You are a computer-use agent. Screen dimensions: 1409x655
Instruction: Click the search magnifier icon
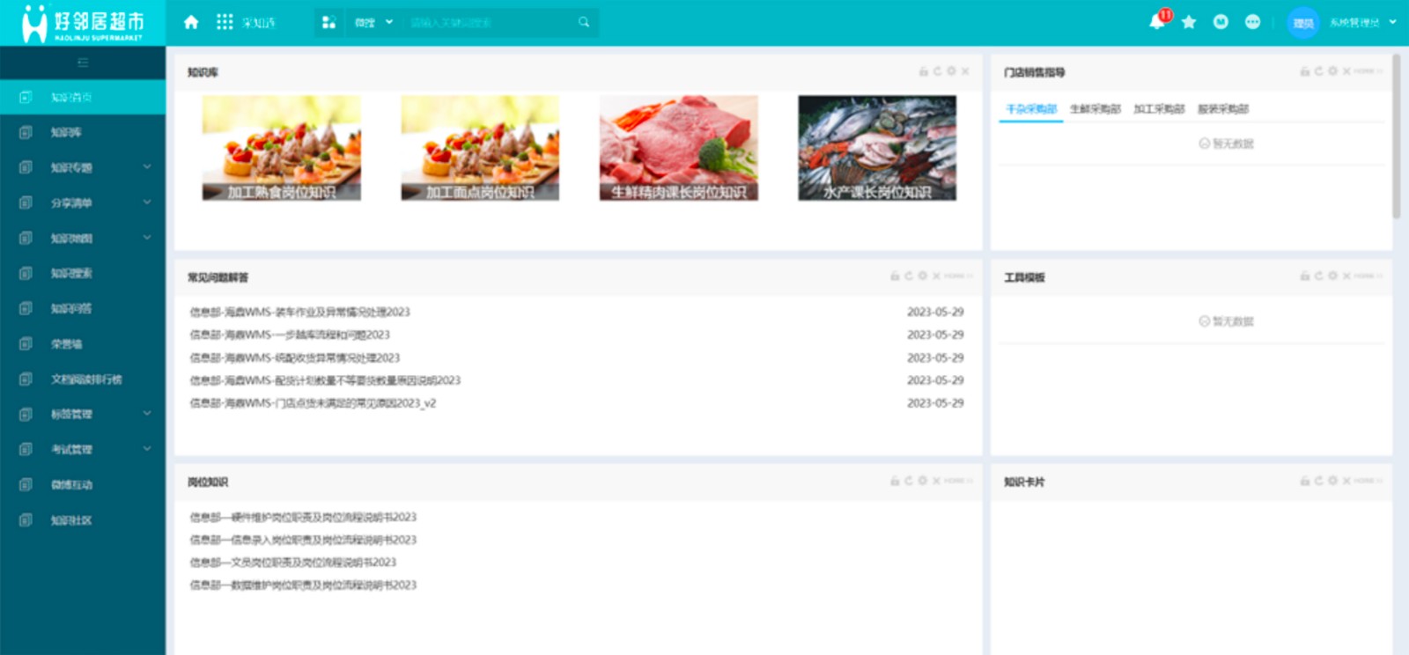[584, 22]
